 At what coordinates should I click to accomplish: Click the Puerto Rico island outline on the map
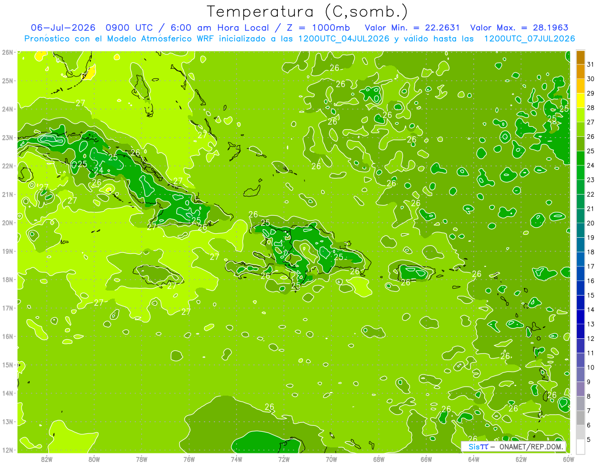click(x=416, y=273)
